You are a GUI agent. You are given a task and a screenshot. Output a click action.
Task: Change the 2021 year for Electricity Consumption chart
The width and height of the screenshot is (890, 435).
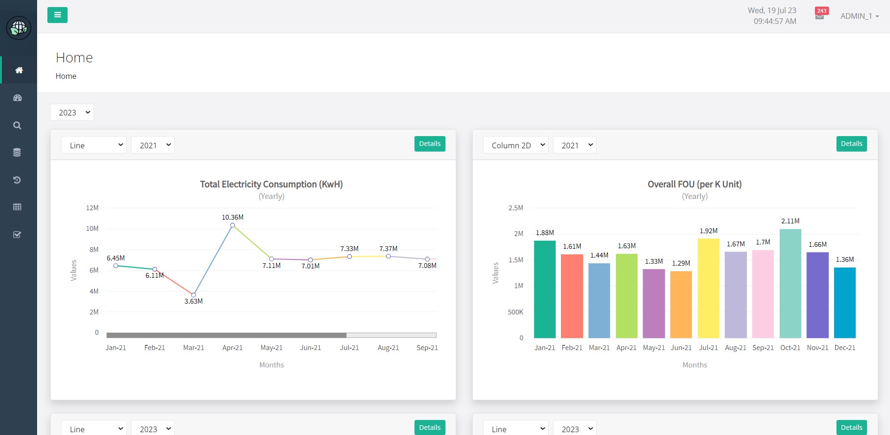tap(153, 145)
